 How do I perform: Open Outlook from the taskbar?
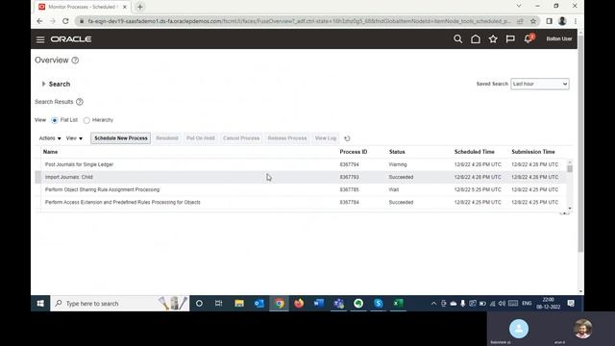[x=259, y=304]
